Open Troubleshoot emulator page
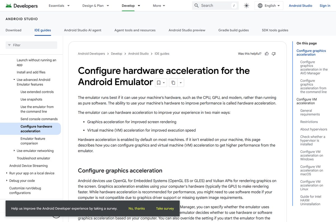This screenshot has width=336, height=222. click(x=33, y=158)
